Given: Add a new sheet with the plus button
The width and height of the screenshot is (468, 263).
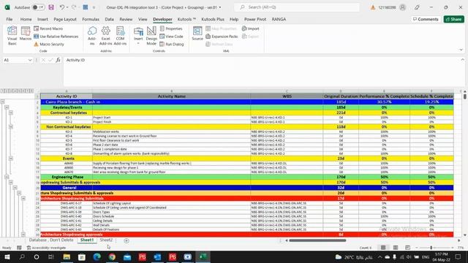Looking at the screenshot, I should [x=127, y=240].
